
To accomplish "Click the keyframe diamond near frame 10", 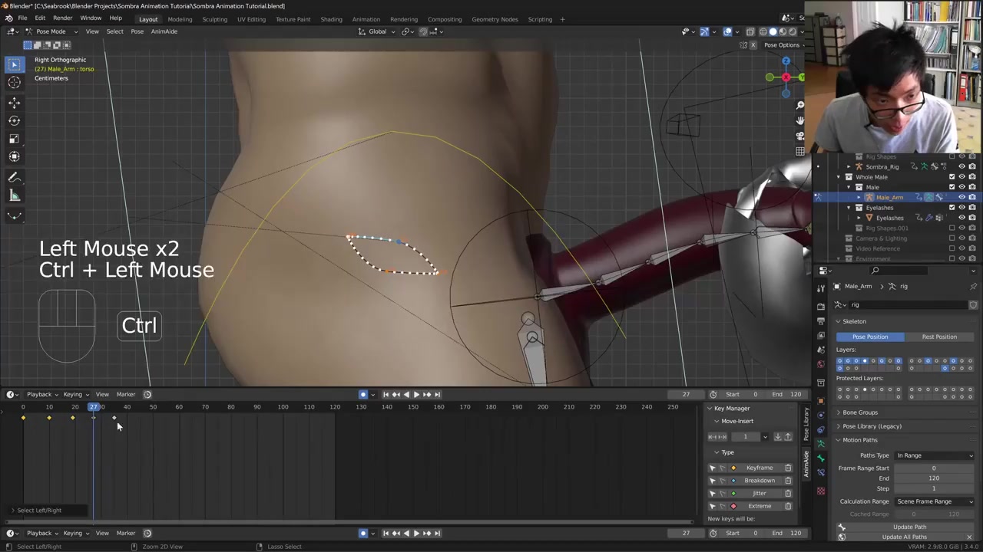I will click(x=49, y=418).
